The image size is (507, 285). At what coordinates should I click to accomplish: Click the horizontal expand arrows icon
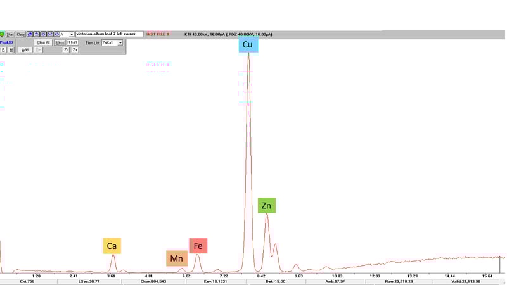(56, 34)
